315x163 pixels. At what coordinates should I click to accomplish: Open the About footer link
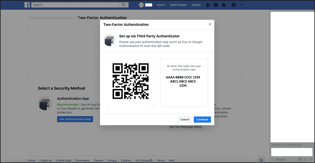32,160
